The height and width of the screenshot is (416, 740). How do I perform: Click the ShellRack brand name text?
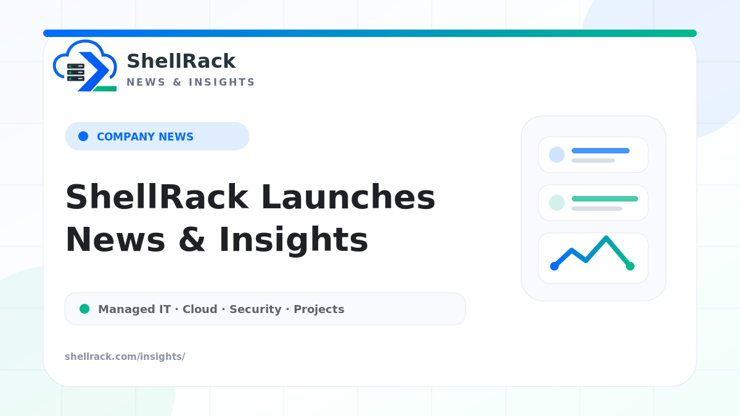(x=181, y=61)
